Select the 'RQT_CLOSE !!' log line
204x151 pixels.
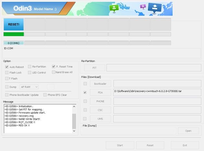(20, 122)
